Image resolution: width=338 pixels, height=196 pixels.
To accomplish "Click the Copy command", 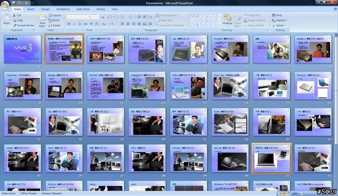I will (x=17, y=20).
